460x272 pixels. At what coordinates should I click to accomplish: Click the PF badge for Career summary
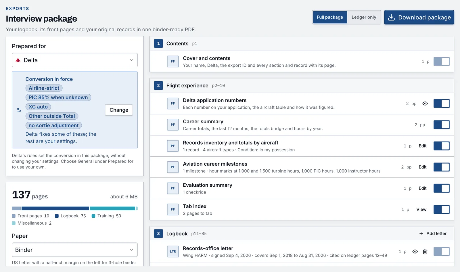[173, 124]
